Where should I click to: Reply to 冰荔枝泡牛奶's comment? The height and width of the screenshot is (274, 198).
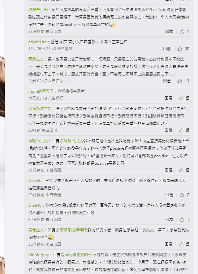[168, 130]
